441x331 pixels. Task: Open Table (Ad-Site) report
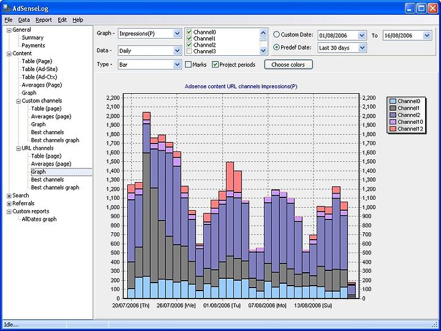pos(40,69)
